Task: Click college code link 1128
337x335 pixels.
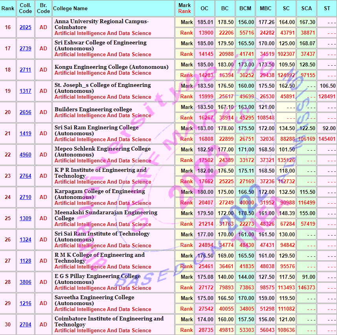Action: pos(25,261)
